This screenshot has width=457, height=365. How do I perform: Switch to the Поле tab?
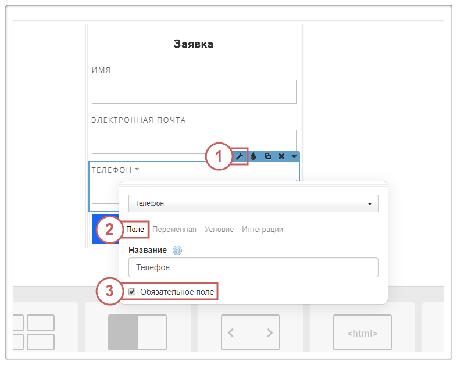135,230
